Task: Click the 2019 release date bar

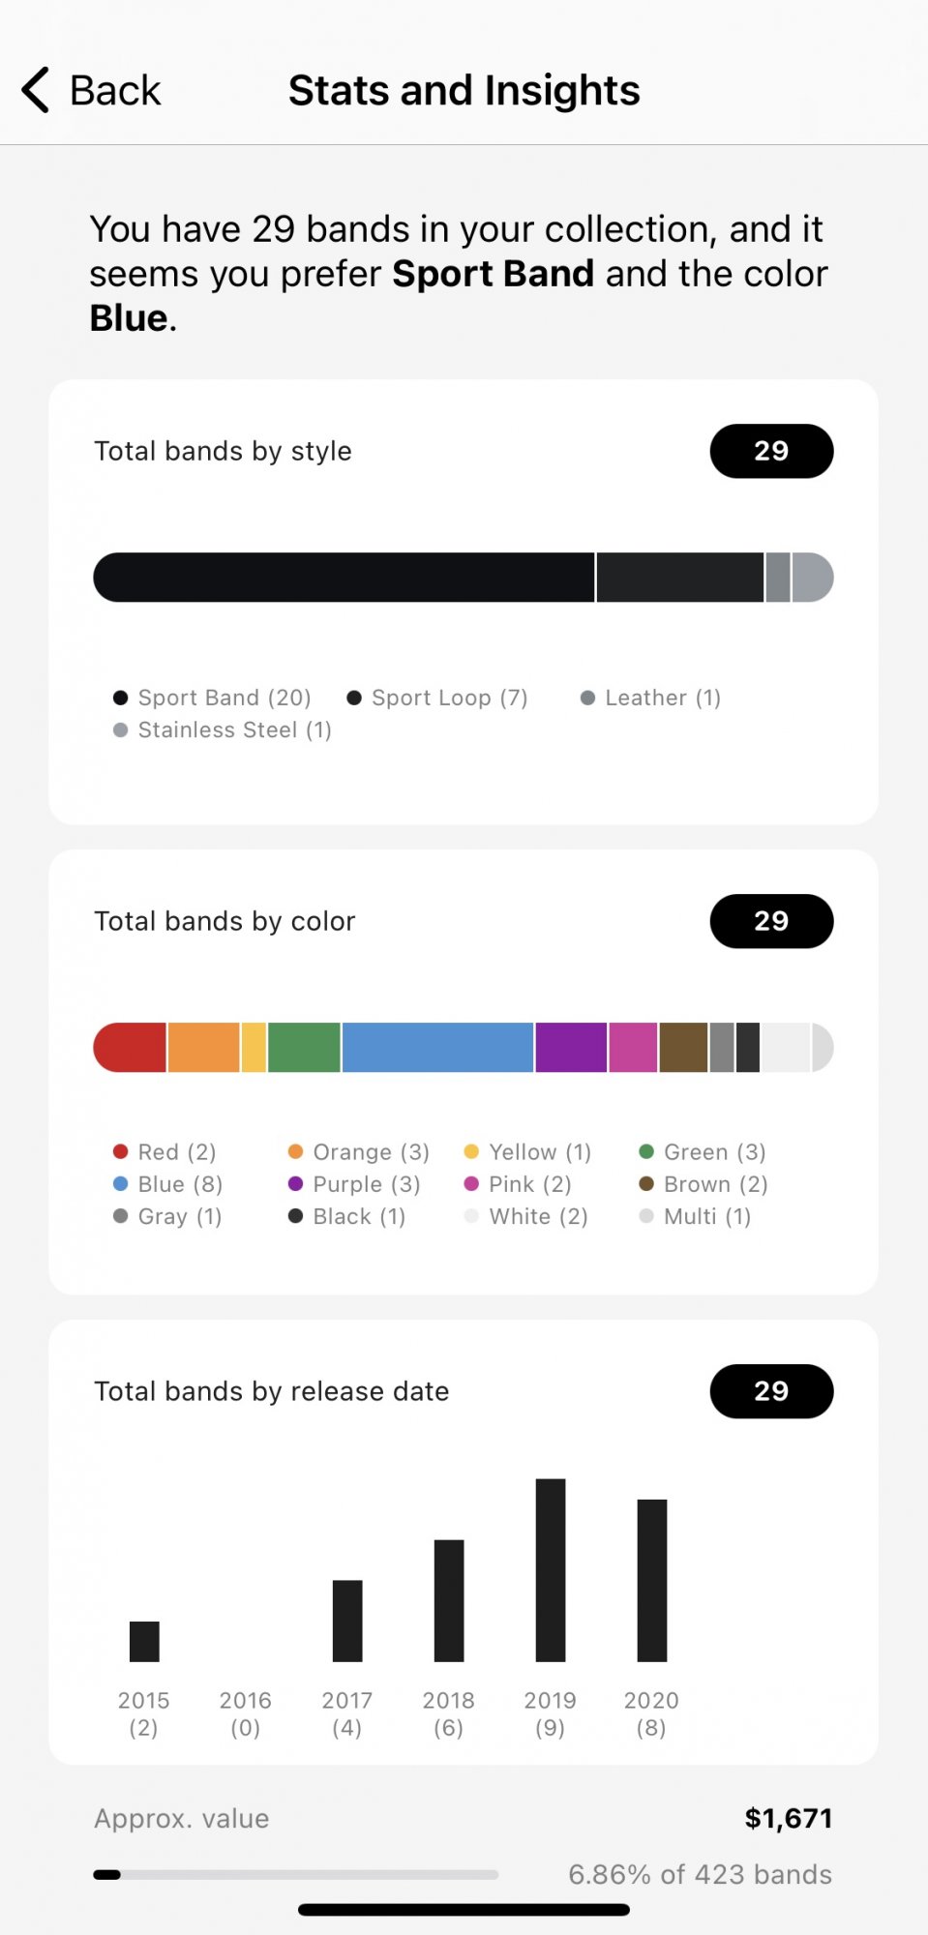Action: [551, 1570]
